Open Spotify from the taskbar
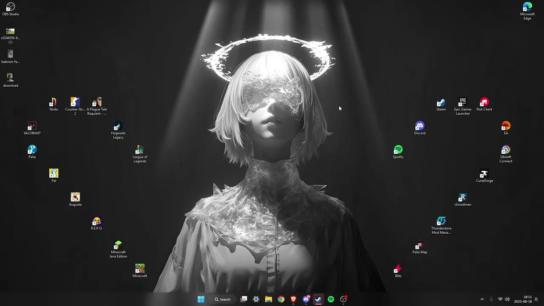Viewport: 544px width, 306px height. tap(331, 299)
